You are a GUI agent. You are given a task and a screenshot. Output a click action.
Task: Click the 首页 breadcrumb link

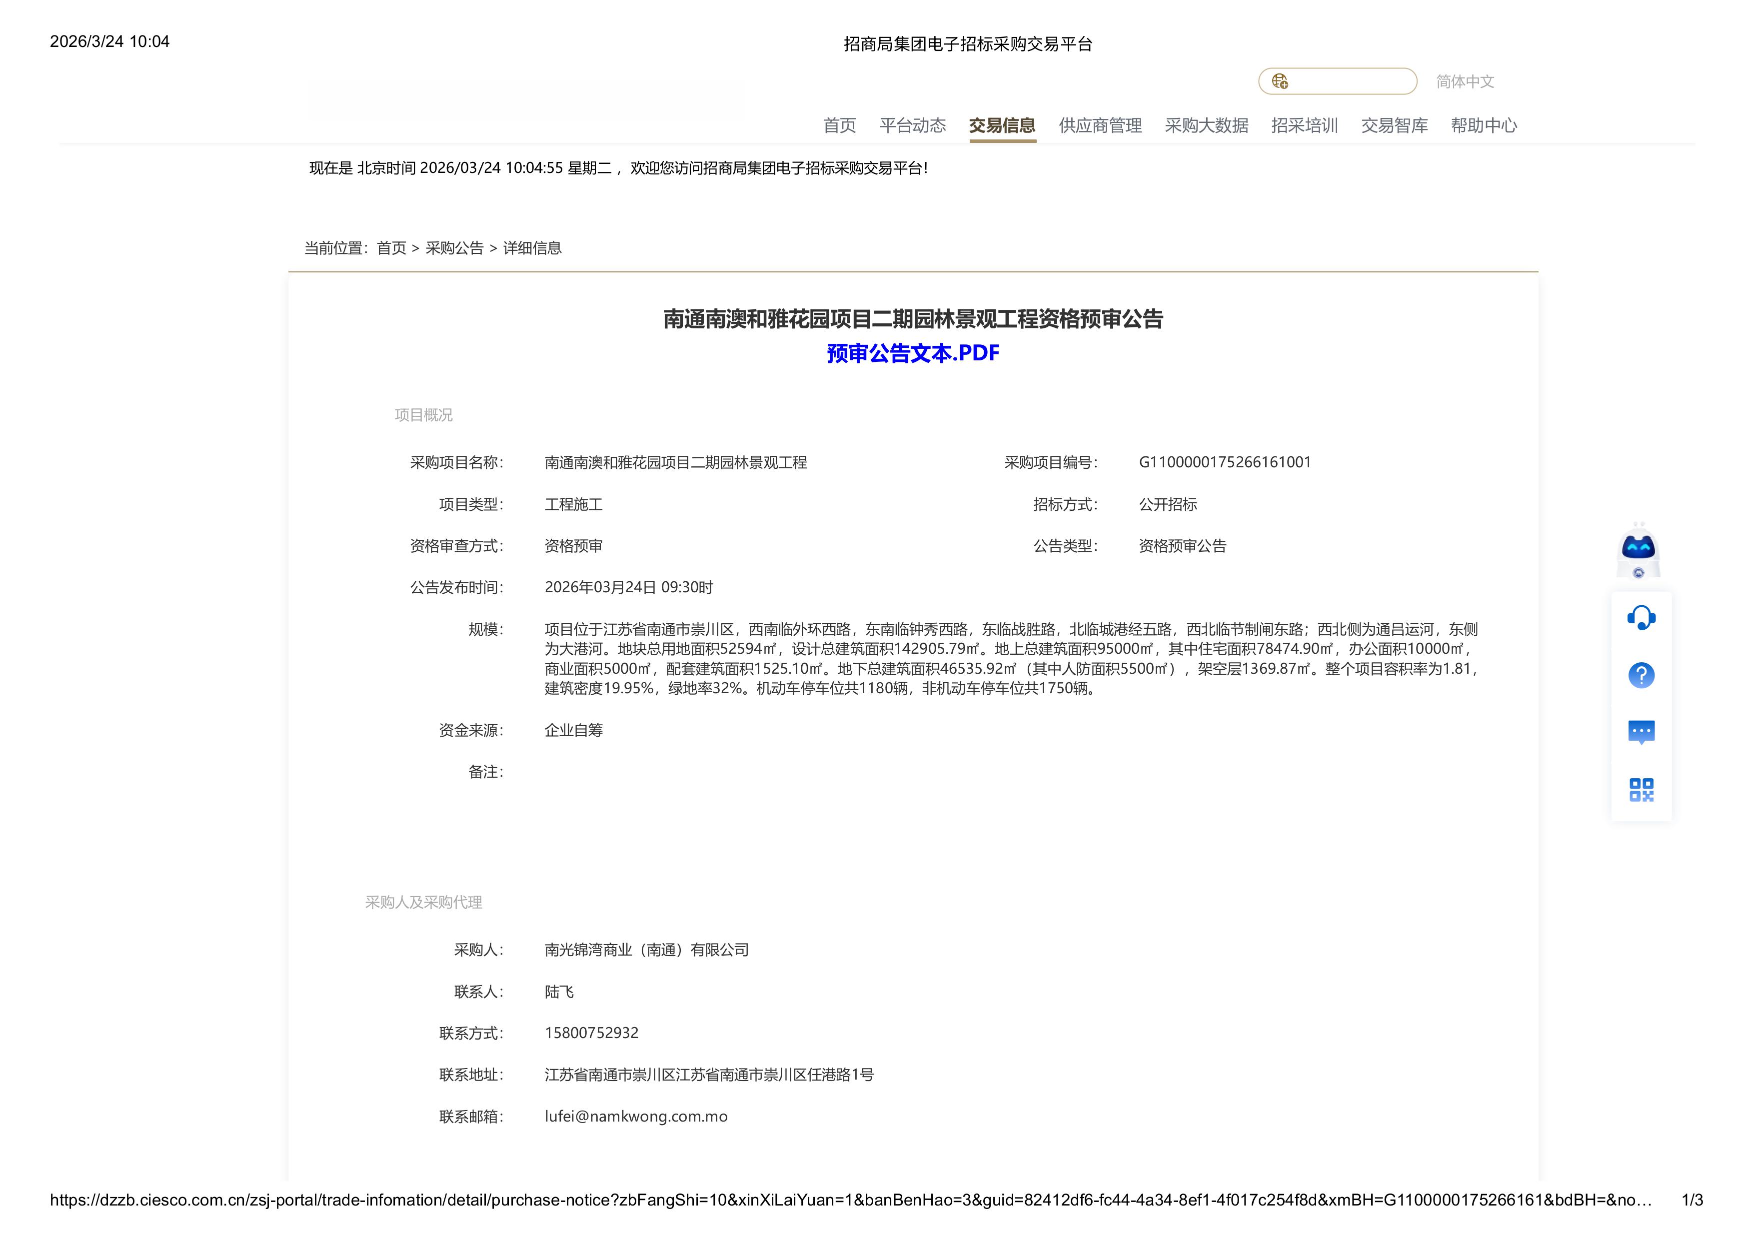pyautogui.click(x=391, y=248)
